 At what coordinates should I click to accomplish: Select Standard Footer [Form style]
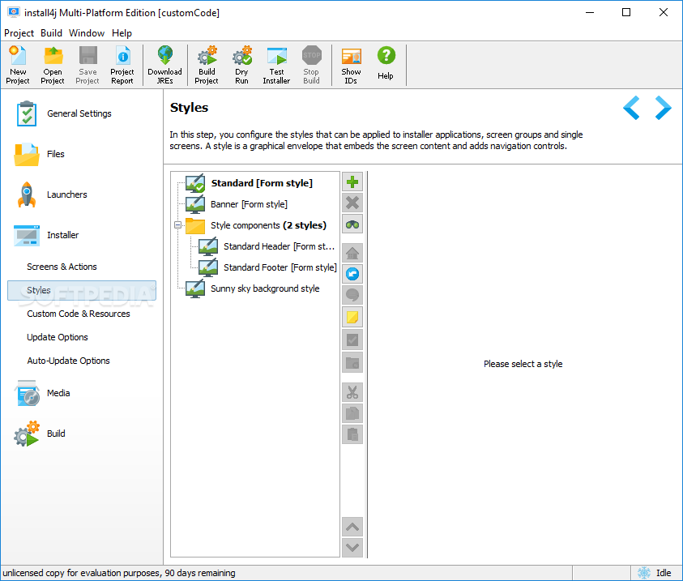[x=267, y=267]
